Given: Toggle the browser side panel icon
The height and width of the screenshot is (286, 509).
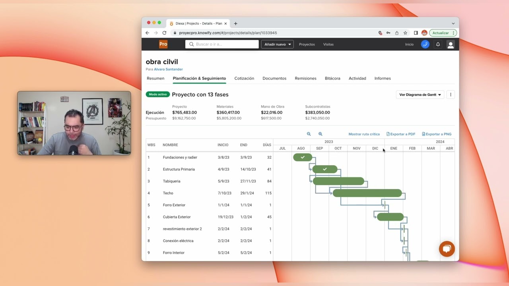Looking at the screenshot, I should click(416, 33).
